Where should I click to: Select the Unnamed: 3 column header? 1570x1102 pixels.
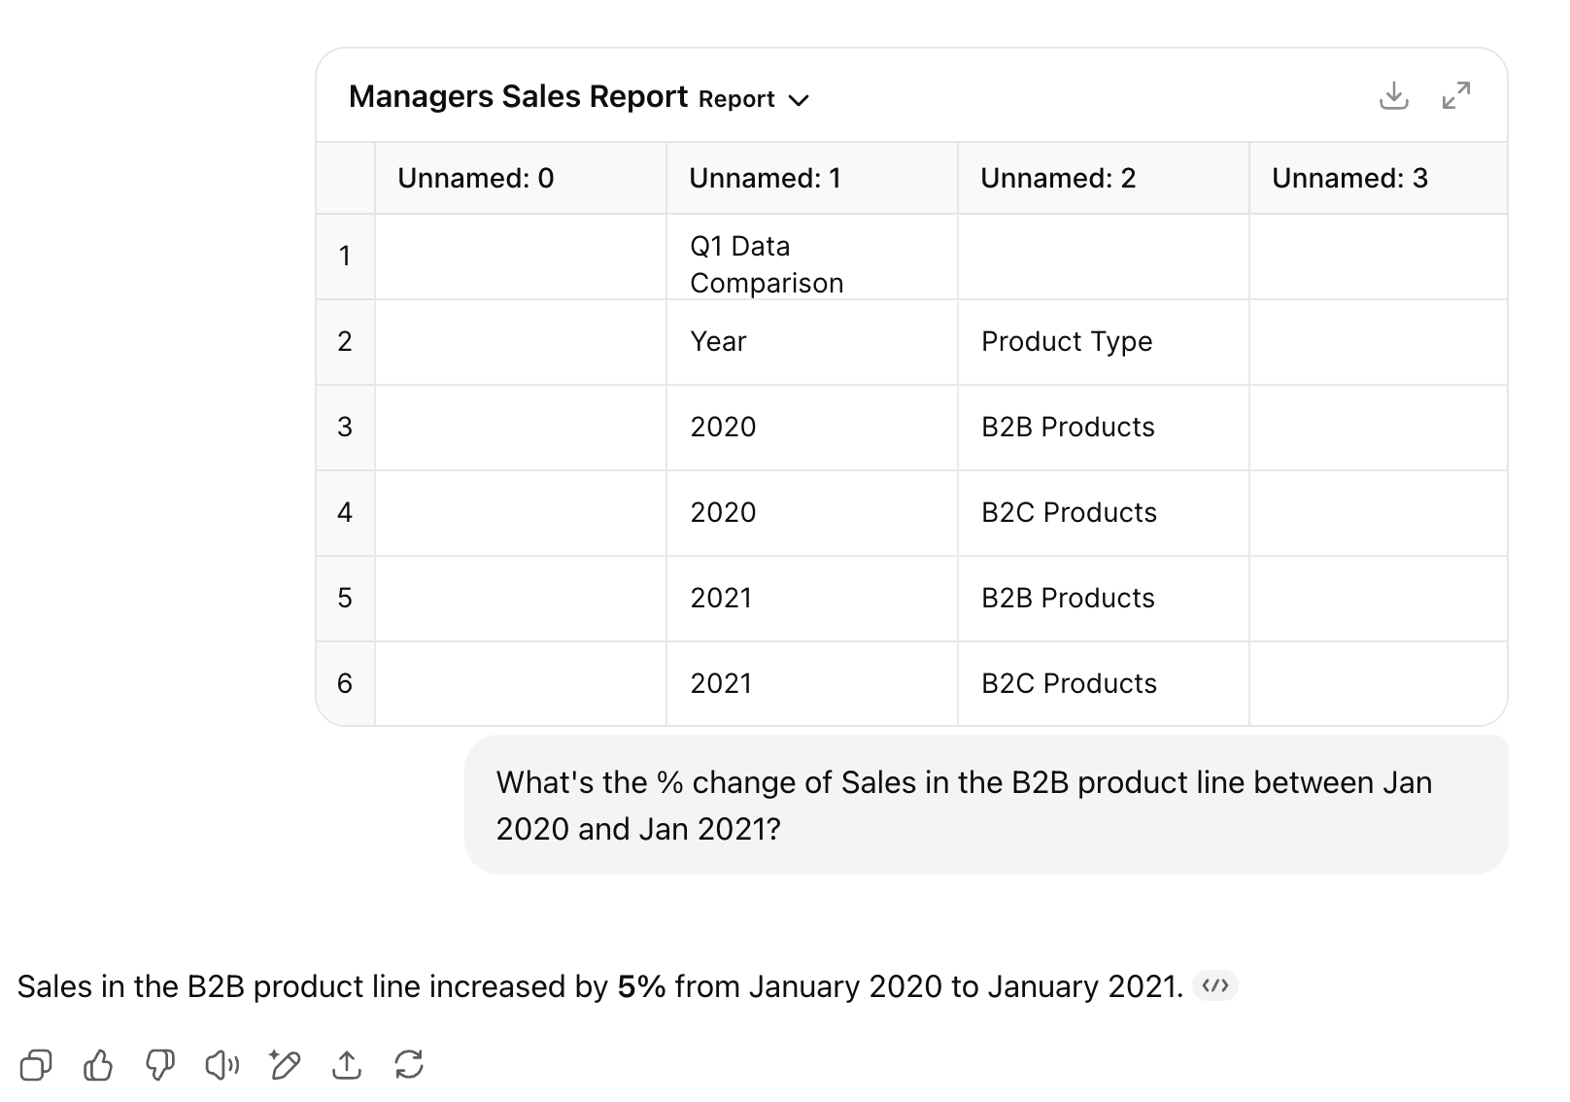coord(1349,178)
